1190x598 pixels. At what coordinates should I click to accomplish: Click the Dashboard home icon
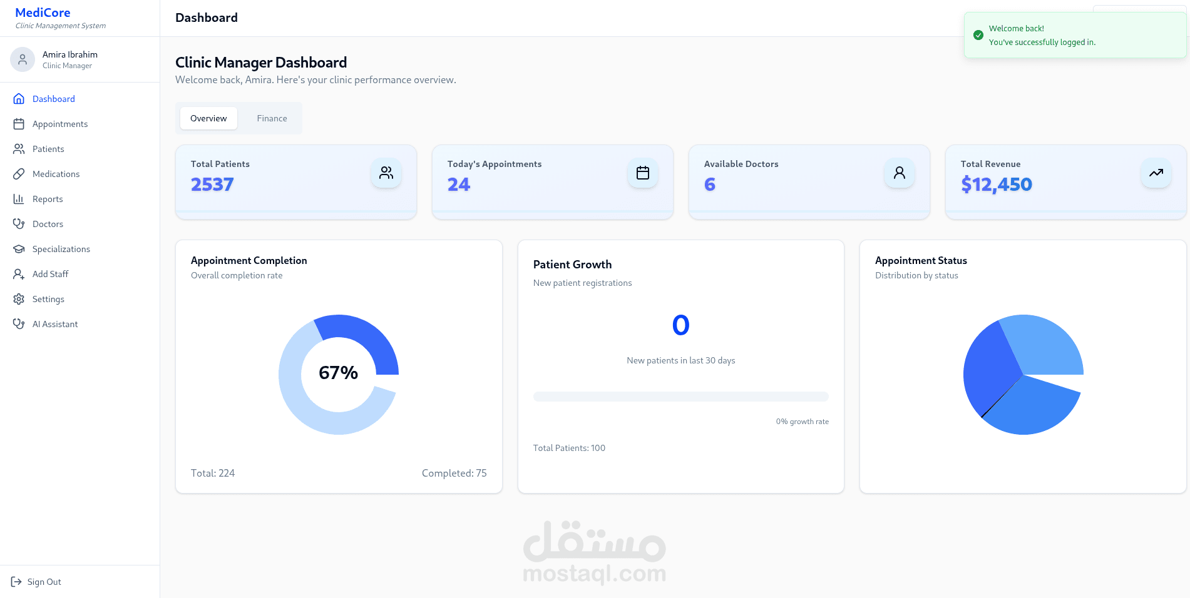(19, 99)
